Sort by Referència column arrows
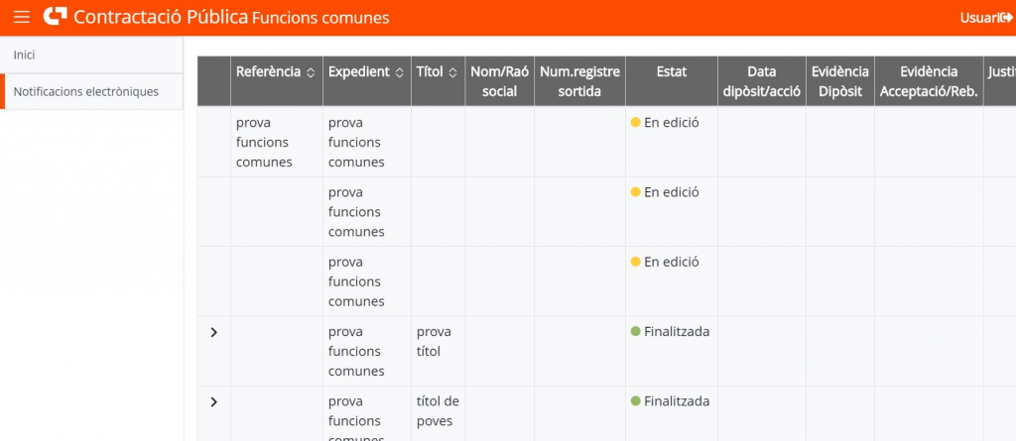Image resolution: width=1016 pixels, height=441 pixels. click(x=311, y=72)
